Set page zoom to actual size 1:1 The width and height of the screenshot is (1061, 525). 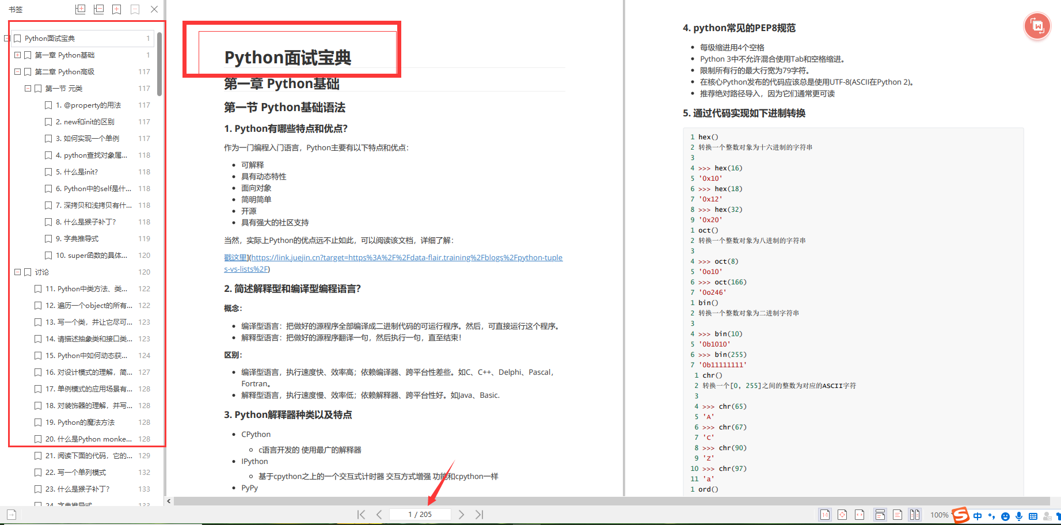[825, 514]
